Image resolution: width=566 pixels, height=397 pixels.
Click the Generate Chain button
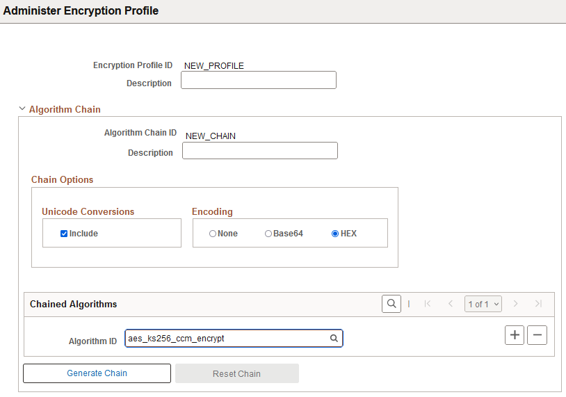tap(97, 373)
